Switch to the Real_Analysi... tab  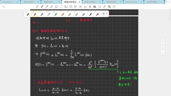[132, 2]
